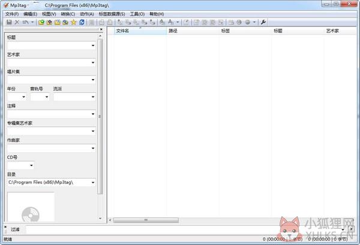Viewport: 360px width, 245px height.
Task: Click the file list scroll-left arrow
Action: (110, 220)
